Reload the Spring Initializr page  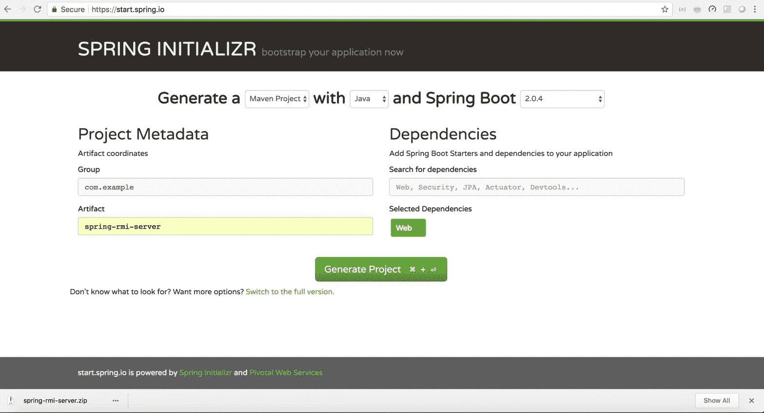pos(38,9)
